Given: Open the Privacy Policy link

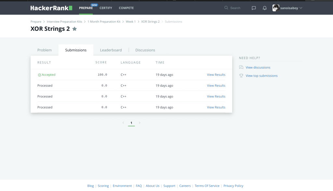Looking at the screenshot, I should [233, 186].
